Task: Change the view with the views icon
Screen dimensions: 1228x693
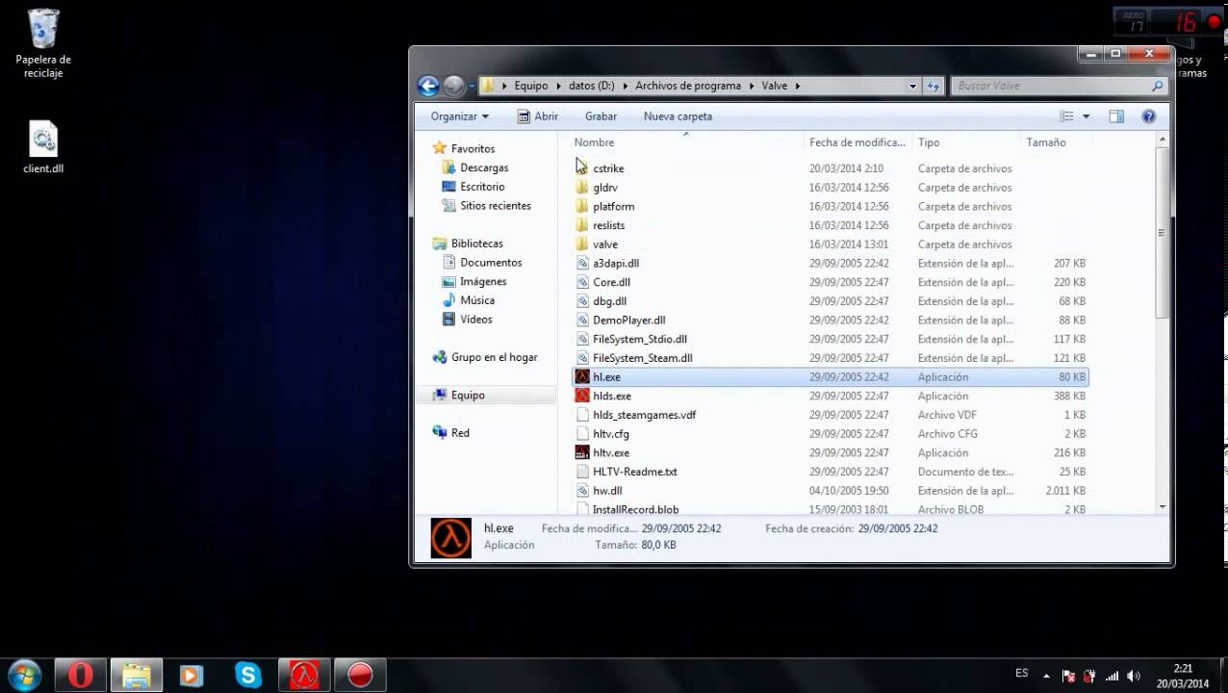Action: (1066, 116)
